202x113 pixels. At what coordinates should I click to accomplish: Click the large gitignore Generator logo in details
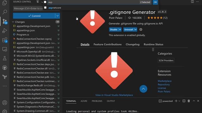[114, 71]
